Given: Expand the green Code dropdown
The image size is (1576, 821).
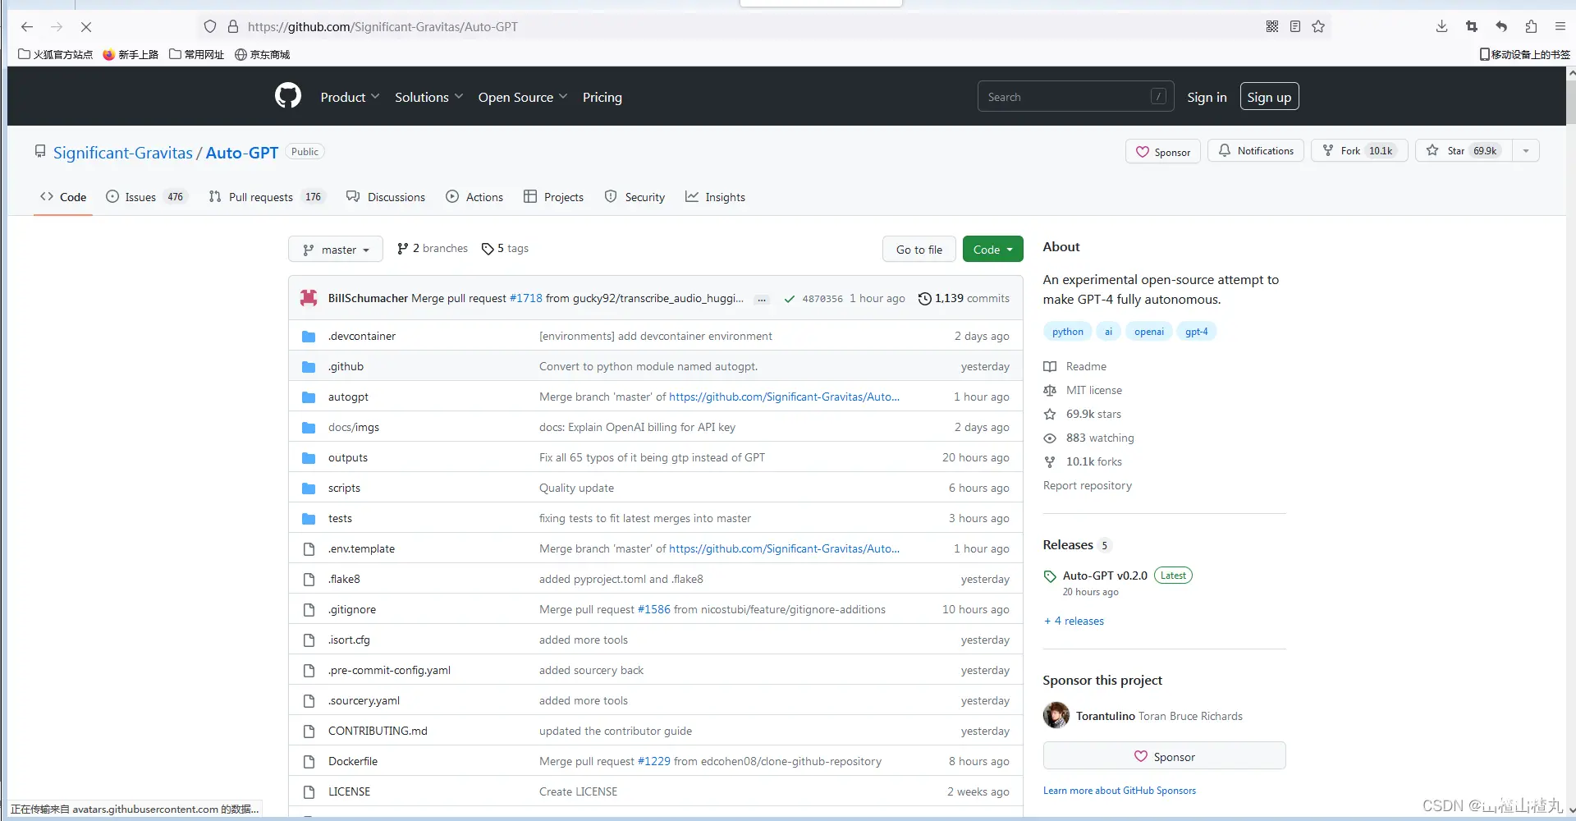Looking at the screenshot, I should (x=993, y=250).
